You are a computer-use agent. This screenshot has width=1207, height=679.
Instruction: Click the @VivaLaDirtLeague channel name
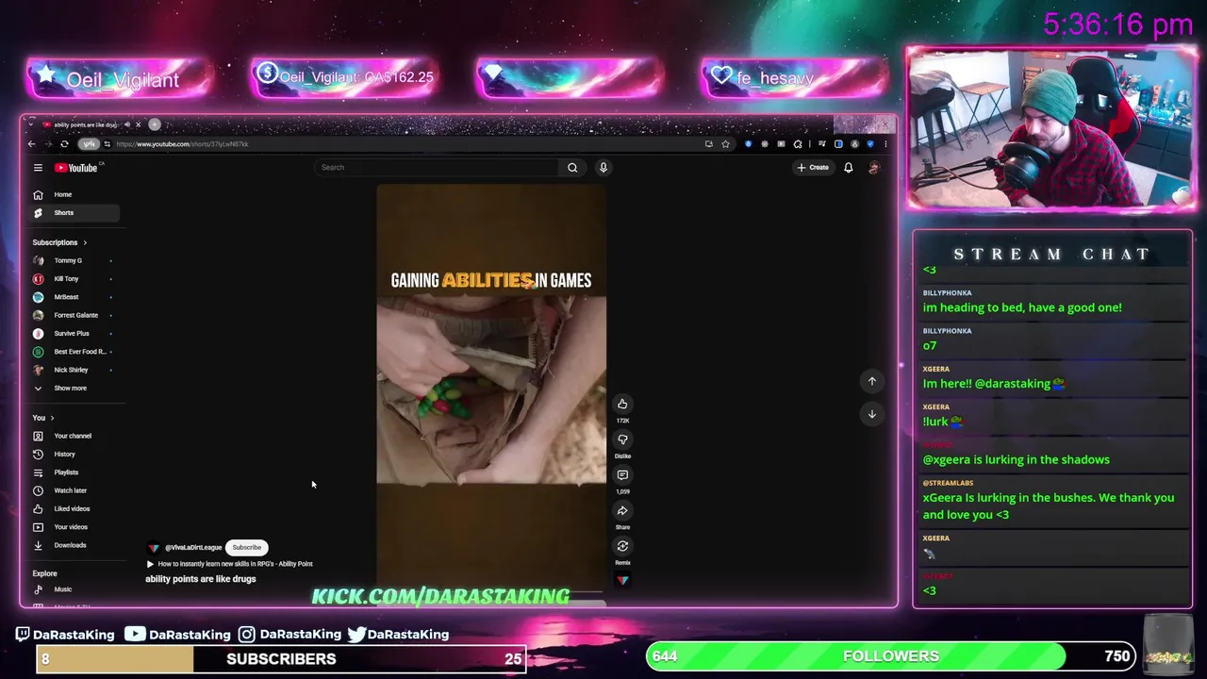pyautogui.click(x=193, y=547)
